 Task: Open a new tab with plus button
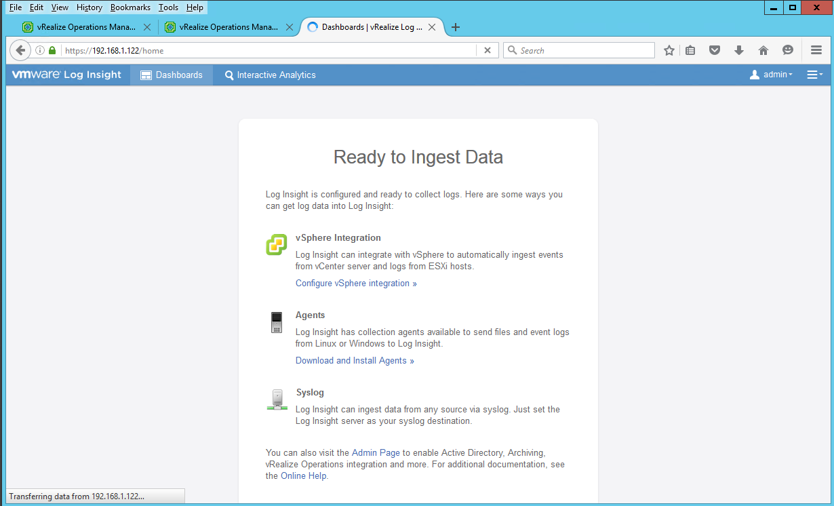(x=456, y=27)
